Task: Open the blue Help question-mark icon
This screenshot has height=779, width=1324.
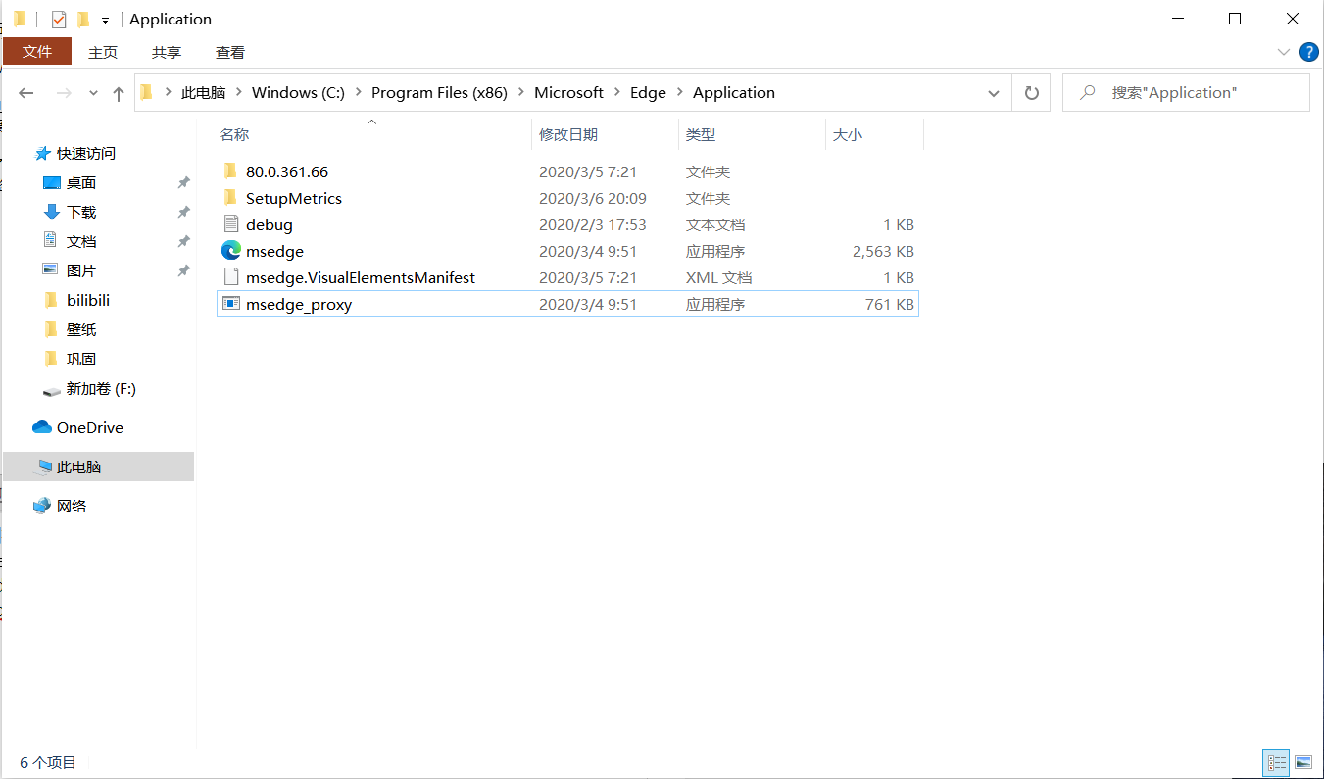Action: point(1308,52)
